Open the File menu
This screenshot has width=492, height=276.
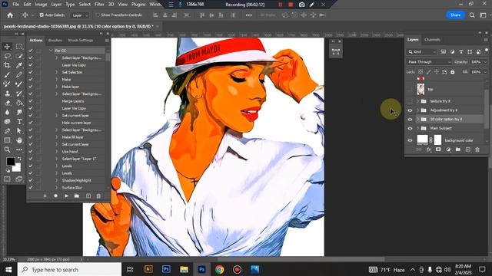click(15, 5)
